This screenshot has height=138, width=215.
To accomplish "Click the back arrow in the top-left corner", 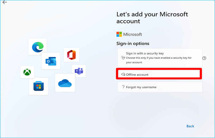I will tap(4, 2).
